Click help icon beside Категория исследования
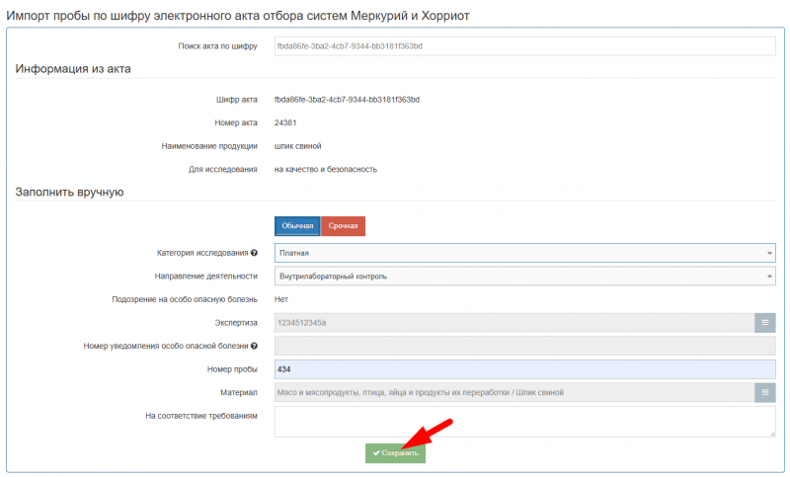The width and height of the screenshot is (790, 477). 255,253
